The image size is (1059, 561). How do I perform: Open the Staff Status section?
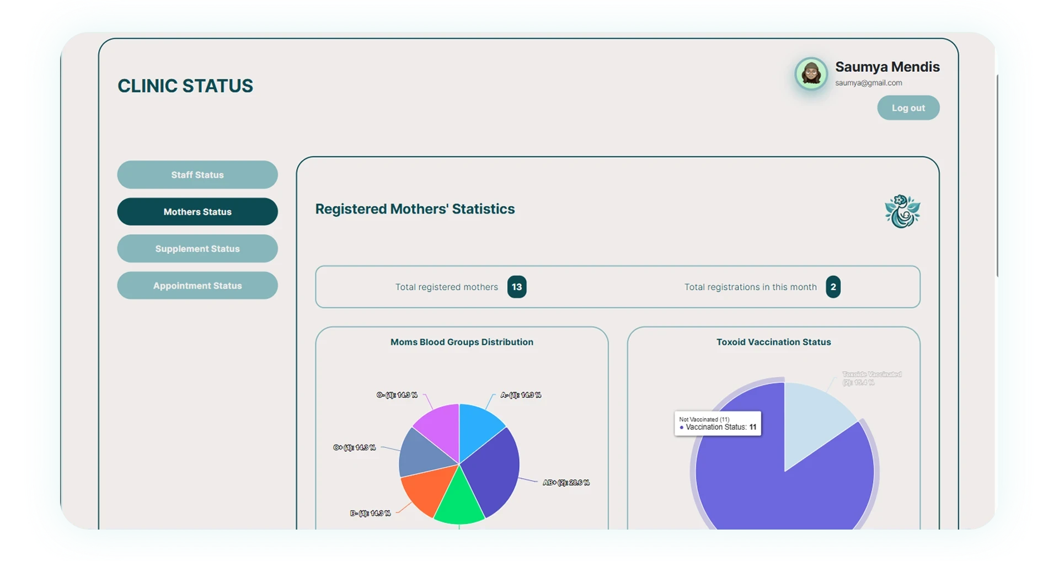pyautogui.click(x=197, y=175)
